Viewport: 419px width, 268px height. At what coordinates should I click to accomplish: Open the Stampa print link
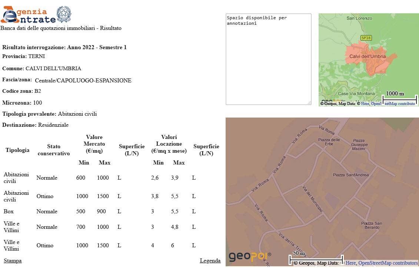(x=13, y=261)
